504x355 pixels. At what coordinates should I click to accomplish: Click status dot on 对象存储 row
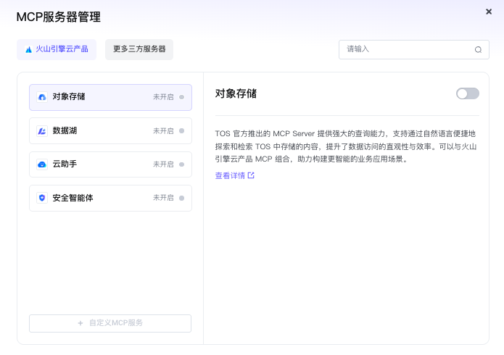tap(181, 97)
